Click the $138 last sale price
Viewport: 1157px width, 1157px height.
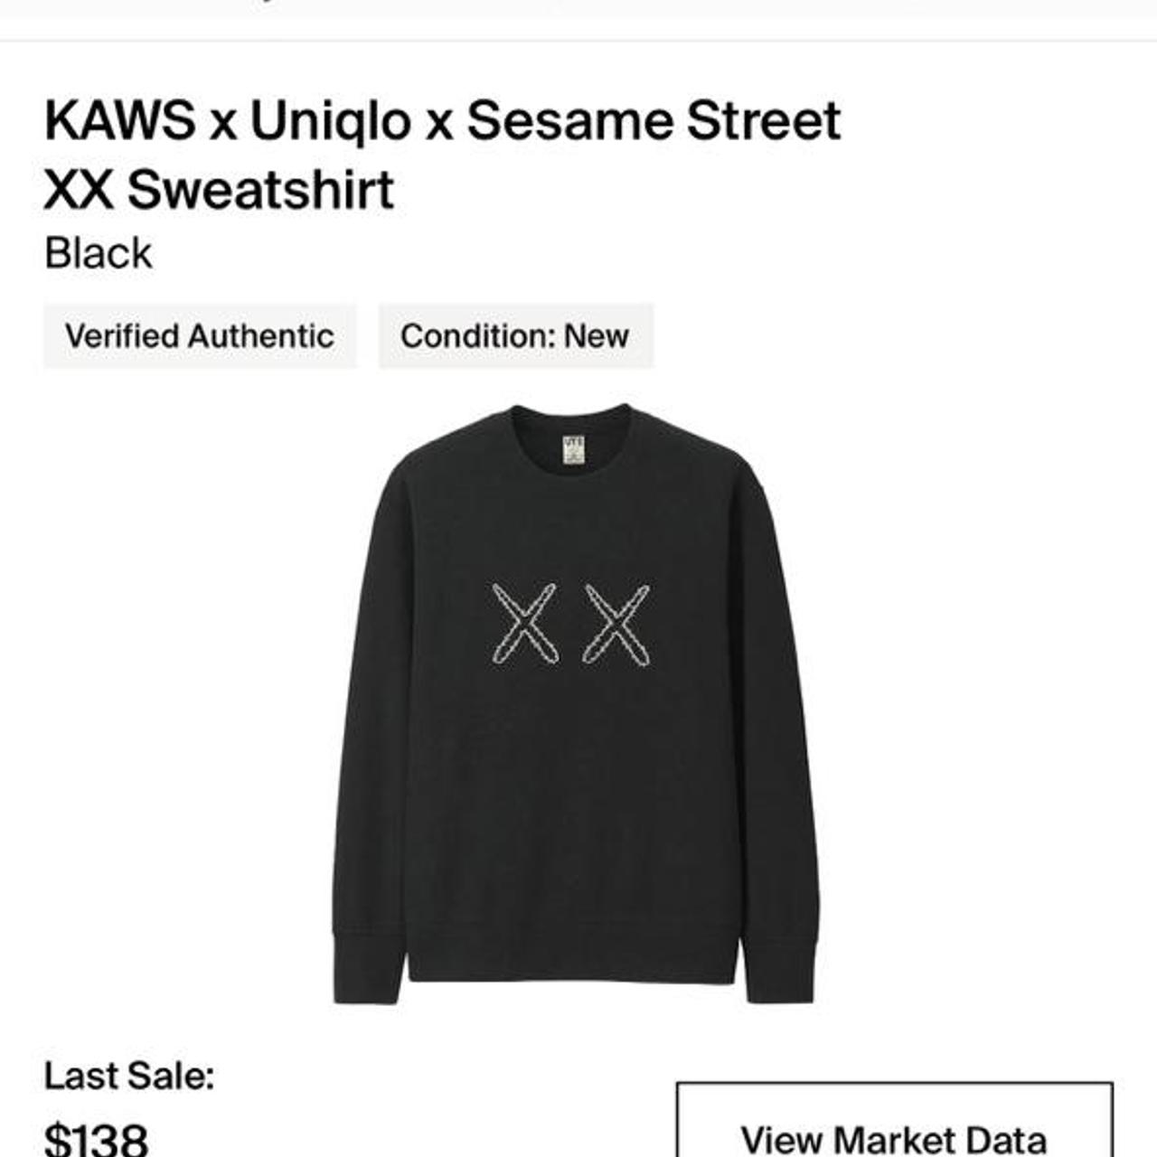tap(96, 1139)
